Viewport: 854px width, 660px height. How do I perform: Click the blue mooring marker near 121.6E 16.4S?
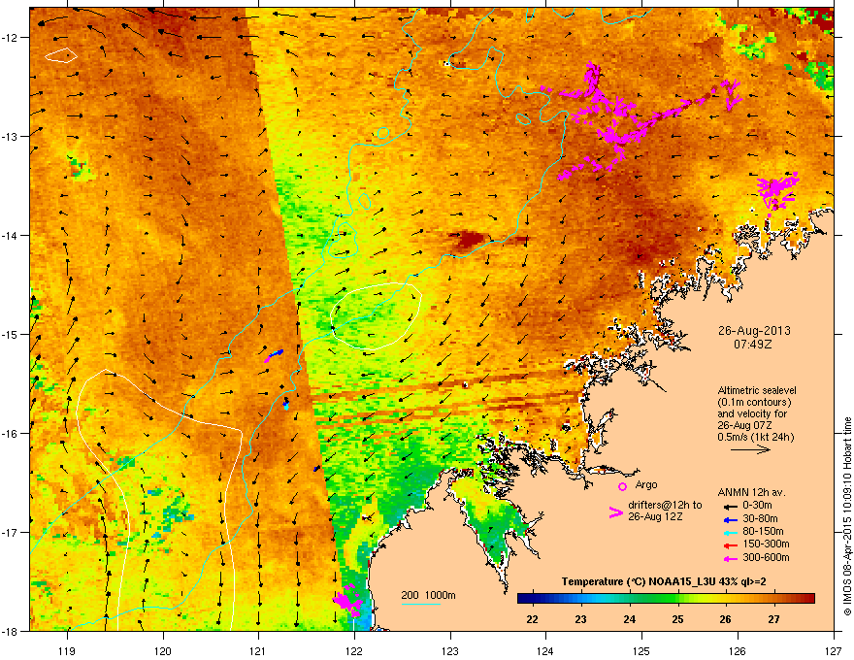(317, 469)
